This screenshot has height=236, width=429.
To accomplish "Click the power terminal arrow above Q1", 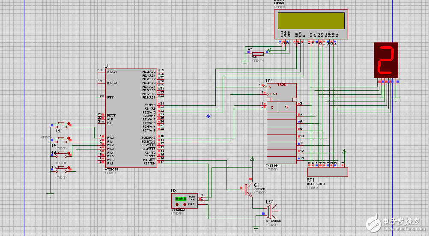I will [252, 159].
